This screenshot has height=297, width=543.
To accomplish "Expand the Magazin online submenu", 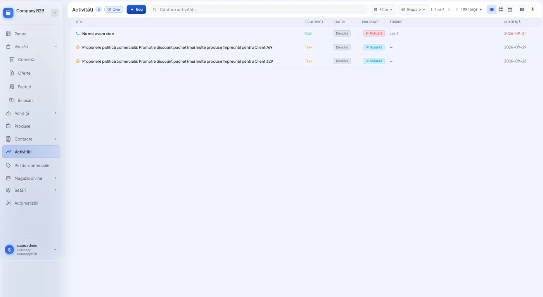I will [x=31, y=178].
